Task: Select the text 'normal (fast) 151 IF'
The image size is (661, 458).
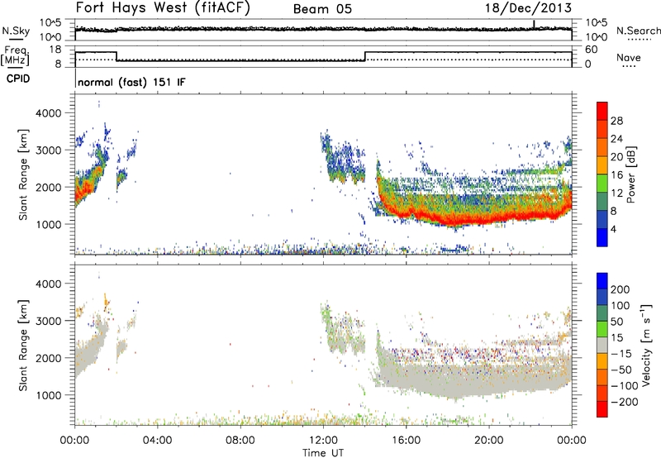Action: pos(131,82)
